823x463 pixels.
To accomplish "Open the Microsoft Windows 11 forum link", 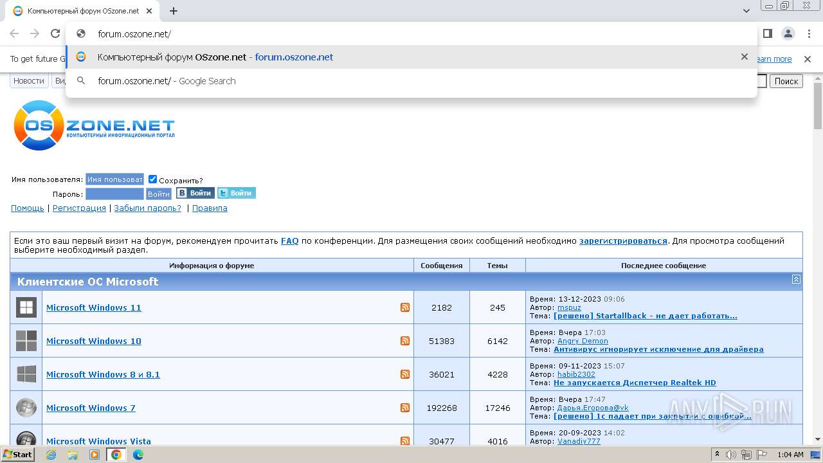I will tap(94, 307).
